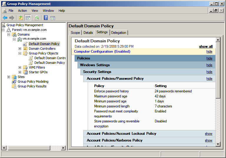Viewport: 226px width, 158px height.
Task: Click the report scrollbar up arrow
Action: (218, 40)
